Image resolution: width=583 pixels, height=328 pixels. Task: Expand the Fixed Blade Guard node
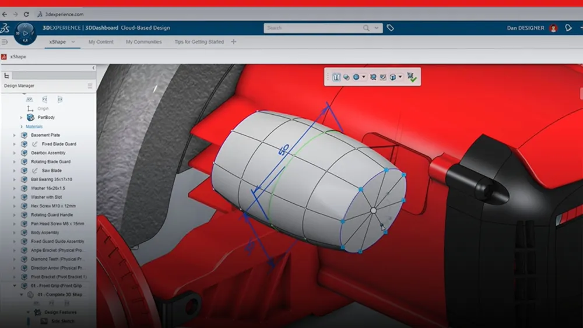[15, 144]
